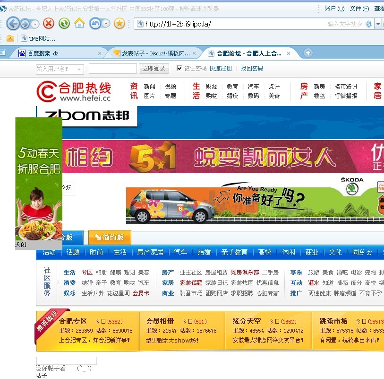Close the floating ad with 关闭
The height and width of the screenshot is (379, 384).
coord(21,244)
